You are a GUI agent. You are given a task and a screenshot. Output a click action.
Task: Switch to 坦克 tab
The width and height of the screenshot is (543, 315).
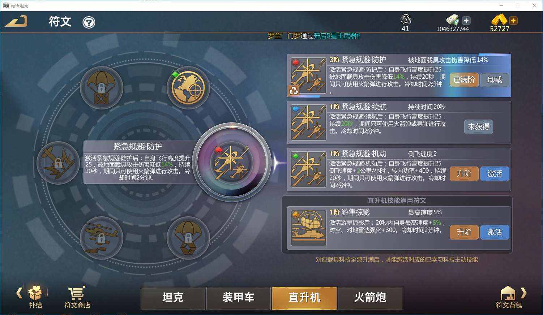click(173, 298)
